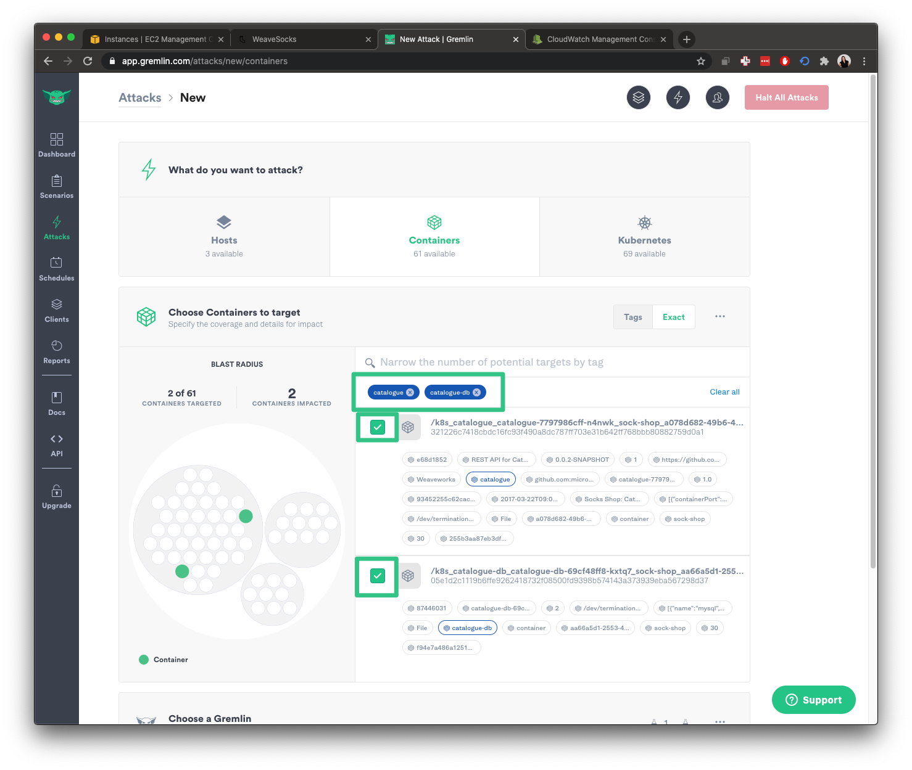
Task: View Reports in sidebar
Action: tap(57, 351)
